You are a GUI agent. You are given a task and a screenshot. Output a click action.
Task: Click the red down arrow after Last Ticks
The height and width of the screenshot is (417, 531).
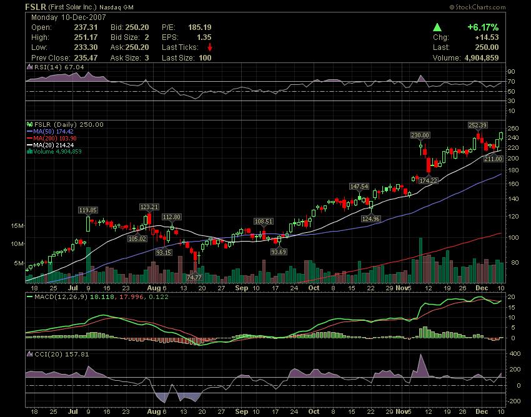click(x=210, y=47)
